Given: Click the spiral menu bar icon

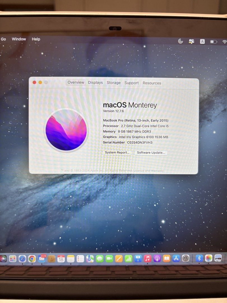Looking at the screenshot, I should tap(180, 41).
